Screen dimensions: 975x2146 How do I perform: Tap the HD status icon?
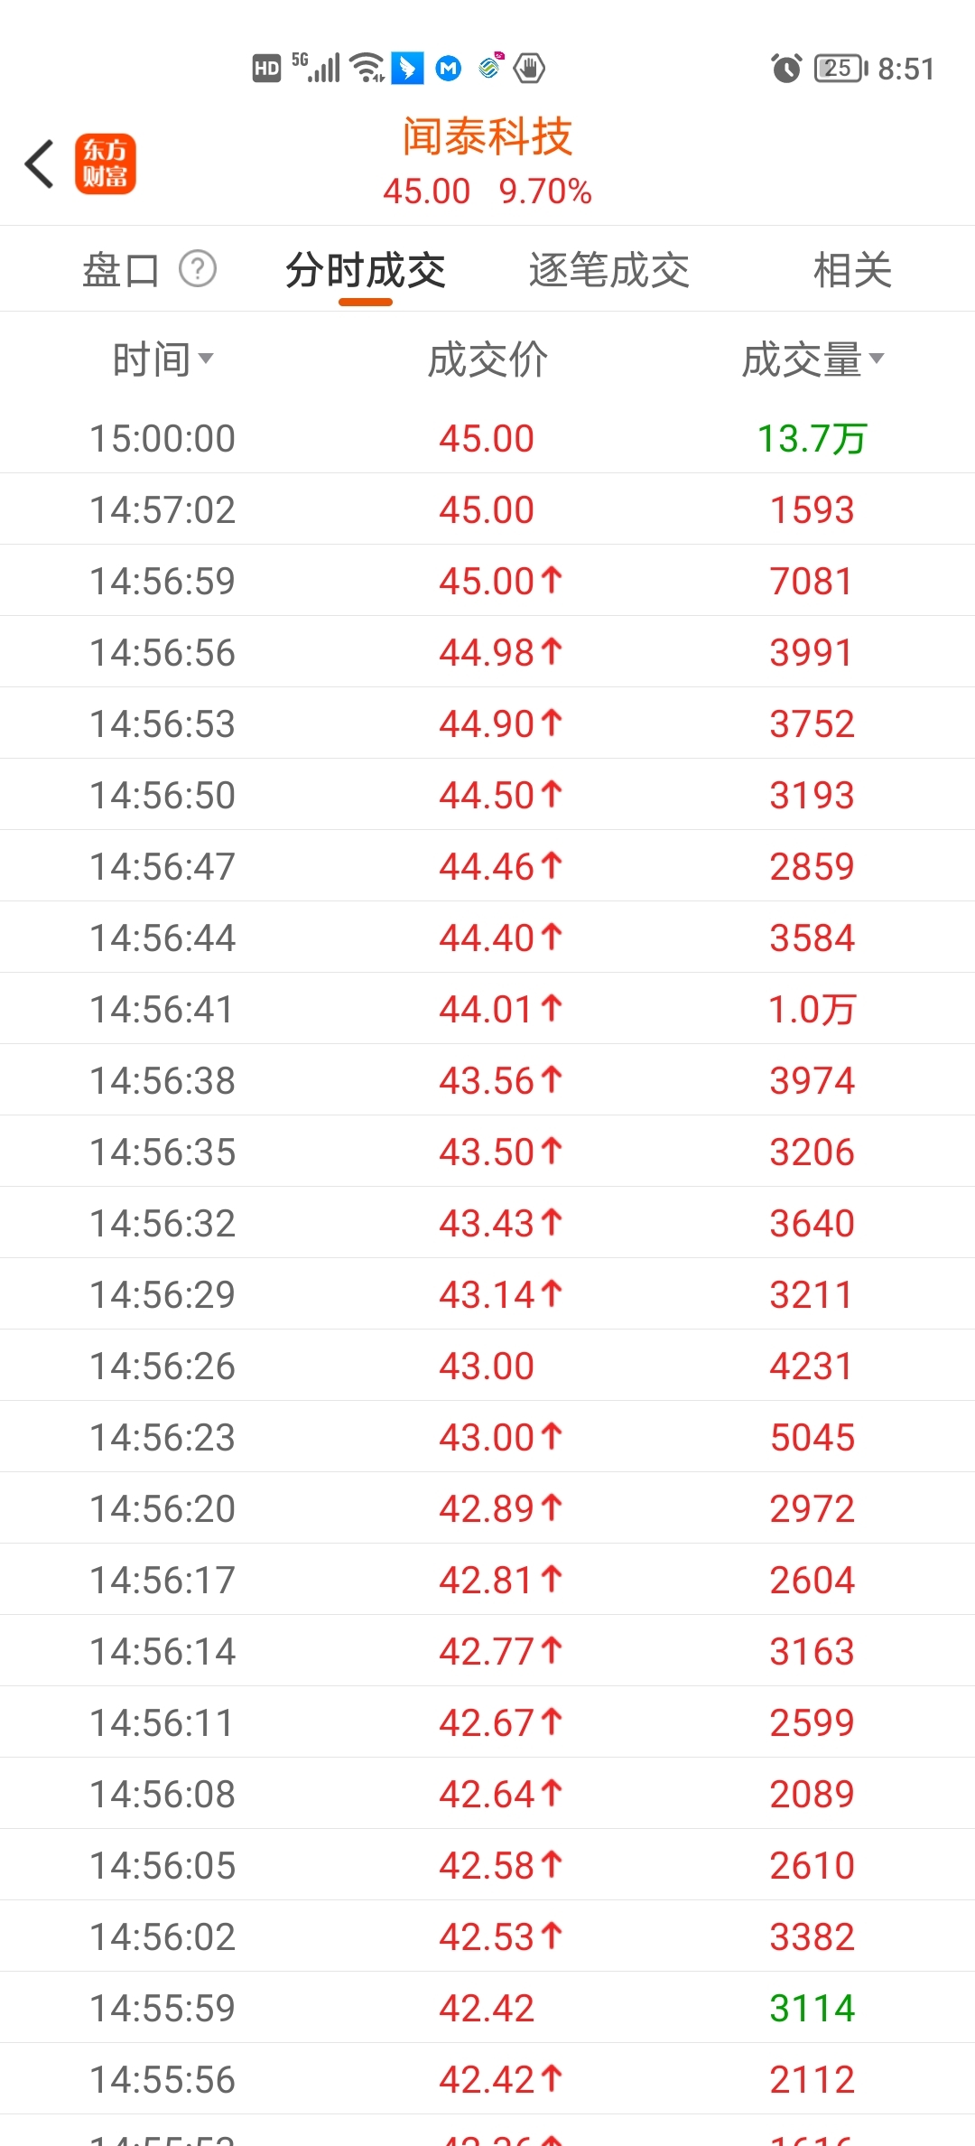[x=266, y=69]
